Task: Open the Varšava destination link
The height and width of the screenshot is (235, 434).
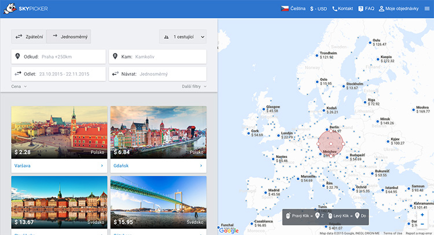Action: 59,166
